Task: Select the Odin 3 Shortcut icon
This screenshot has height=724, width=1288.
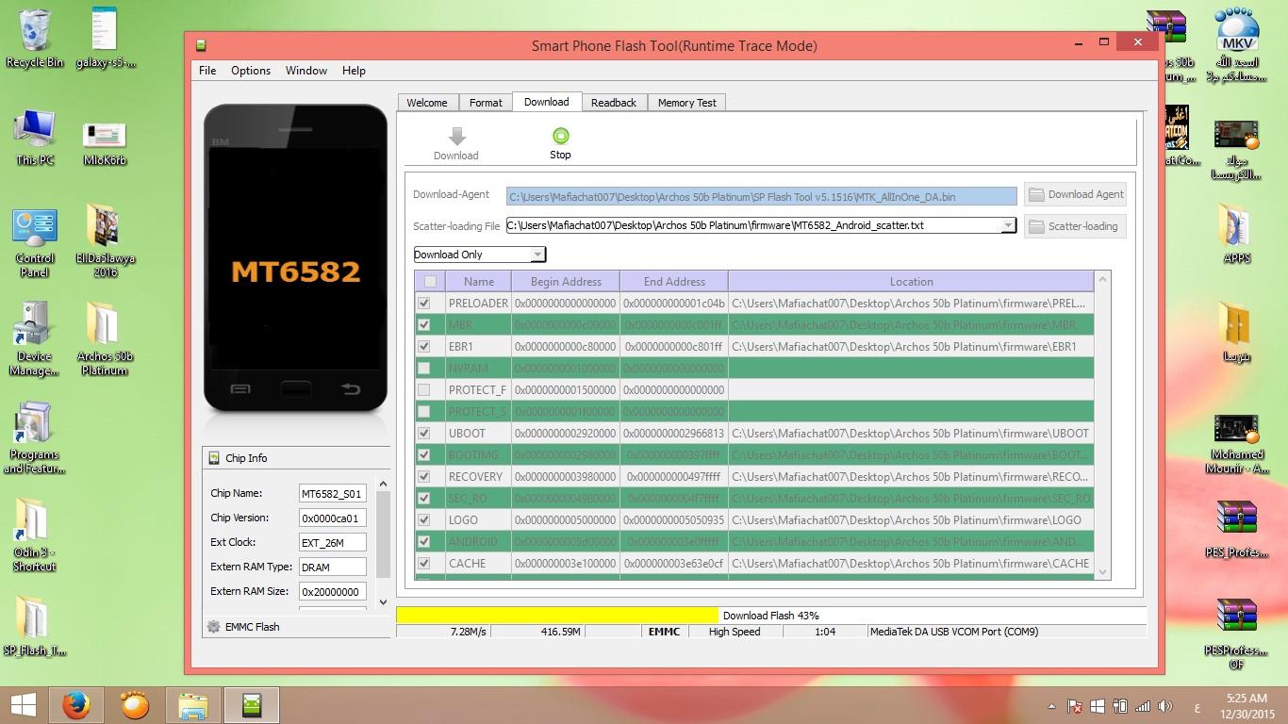Action: coord(33,521)
